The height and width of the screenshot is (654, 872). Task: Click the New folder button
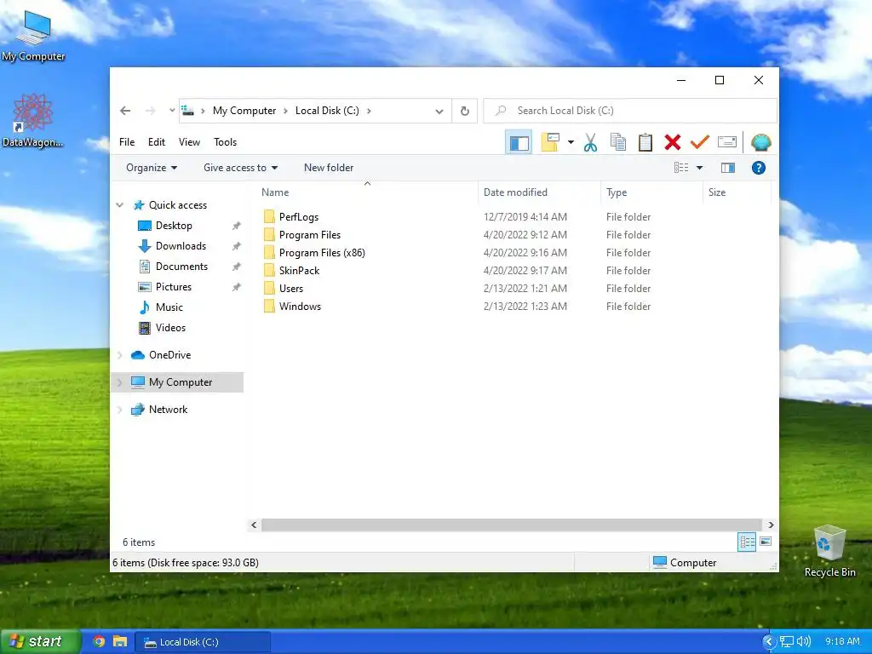pyautogui.click(x=329, y=168)
